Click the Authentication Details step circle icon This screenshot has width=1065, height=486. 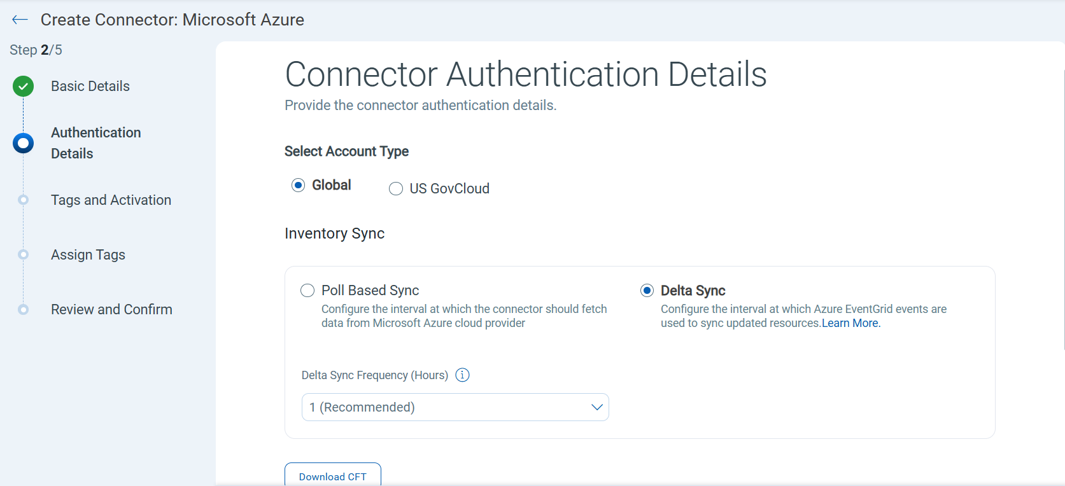[x=24, y=143]
